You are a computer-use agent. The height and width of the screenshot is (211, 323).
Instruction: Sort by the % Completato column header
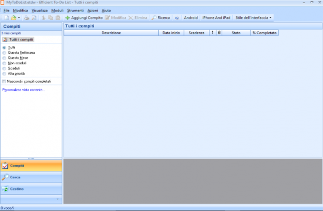coord(264,33)
